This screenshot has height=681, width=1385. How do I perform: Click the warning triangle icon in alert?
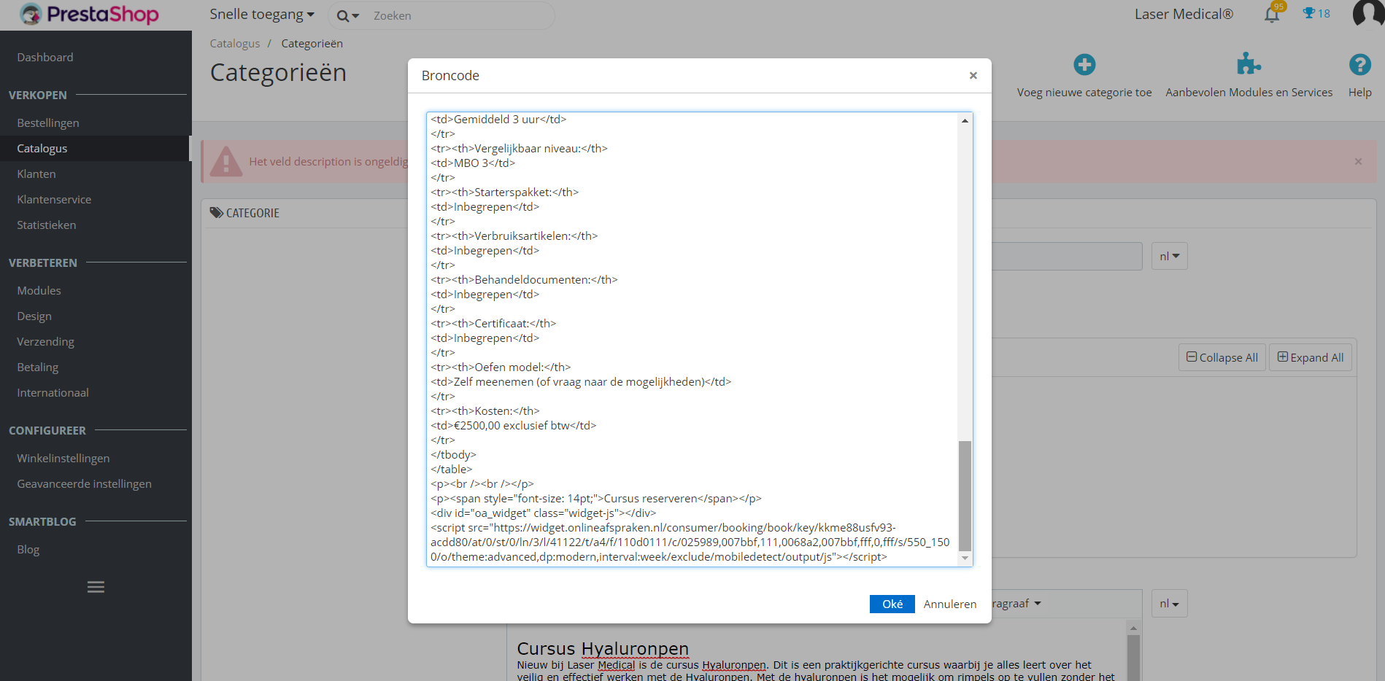tap(226, 161)
